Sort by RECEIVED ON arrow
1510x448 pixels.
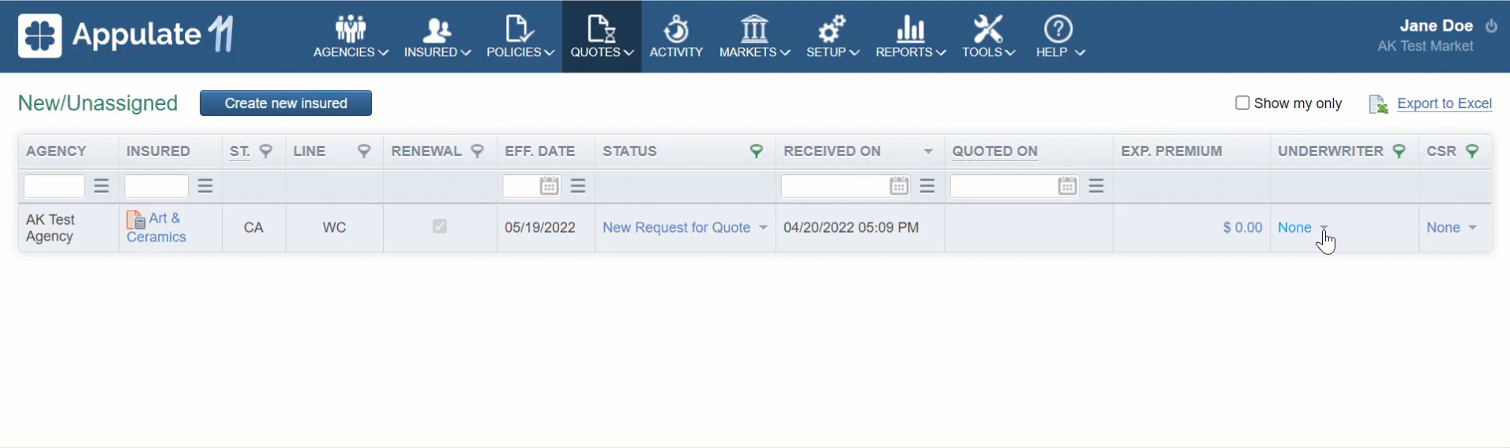point(928,151)
